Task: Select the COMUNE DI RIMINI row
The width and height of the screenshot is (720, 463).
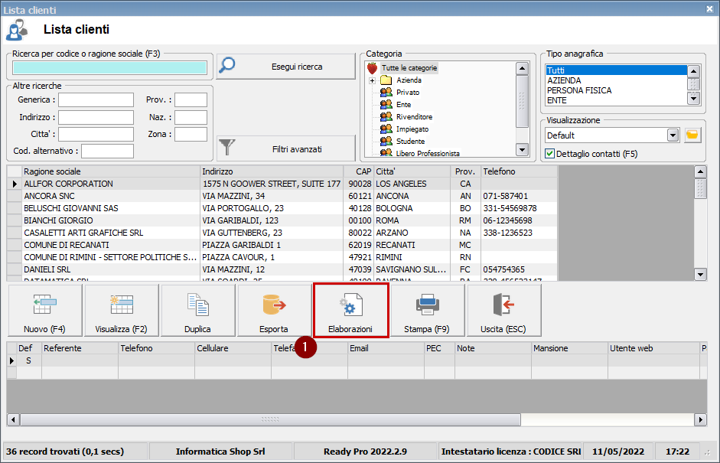Action: tap(282, 257)
